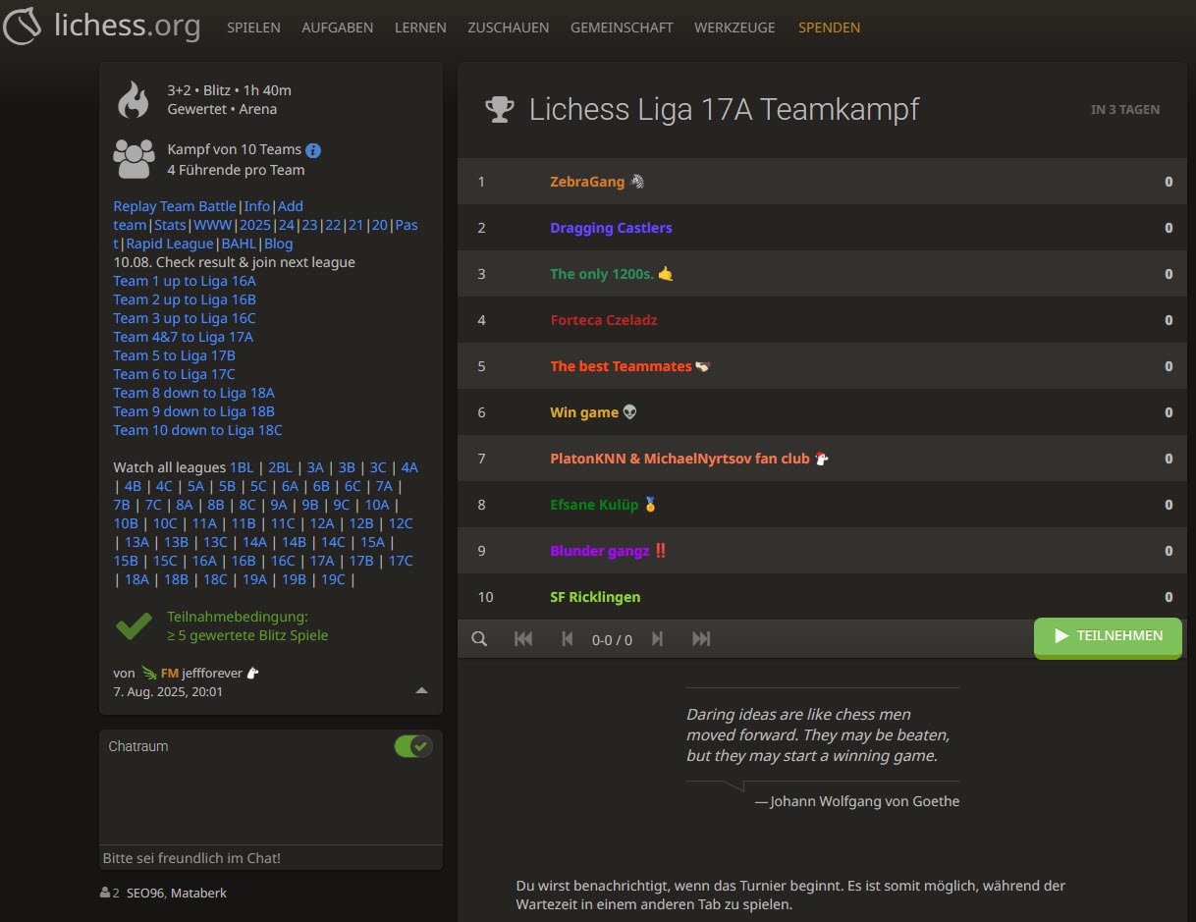The image size is (1196, 922).
Task: Open the SPIELEN menu
Action: pyautogui.click(x=253, y=27)
